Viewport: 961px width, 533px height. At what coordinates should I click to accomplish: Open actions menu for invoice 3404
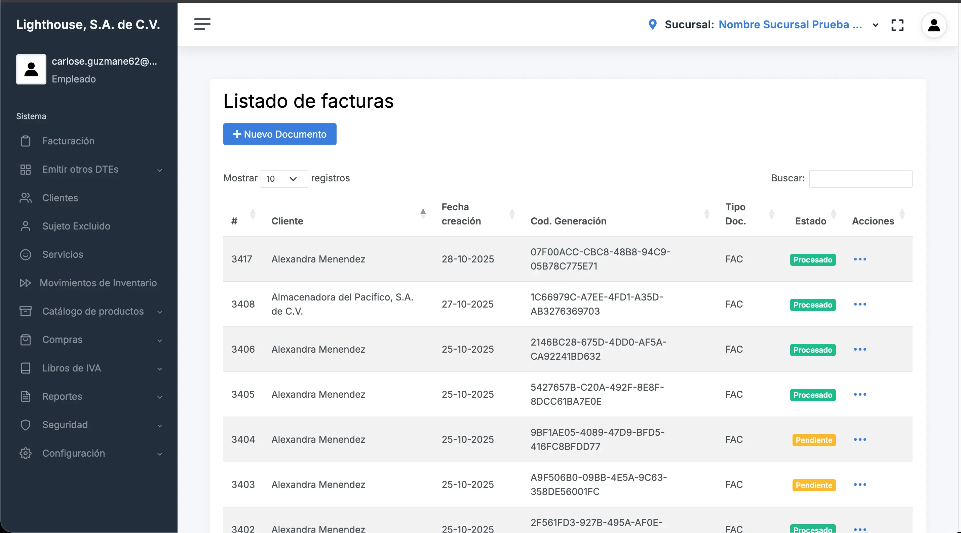coord(860,440)
